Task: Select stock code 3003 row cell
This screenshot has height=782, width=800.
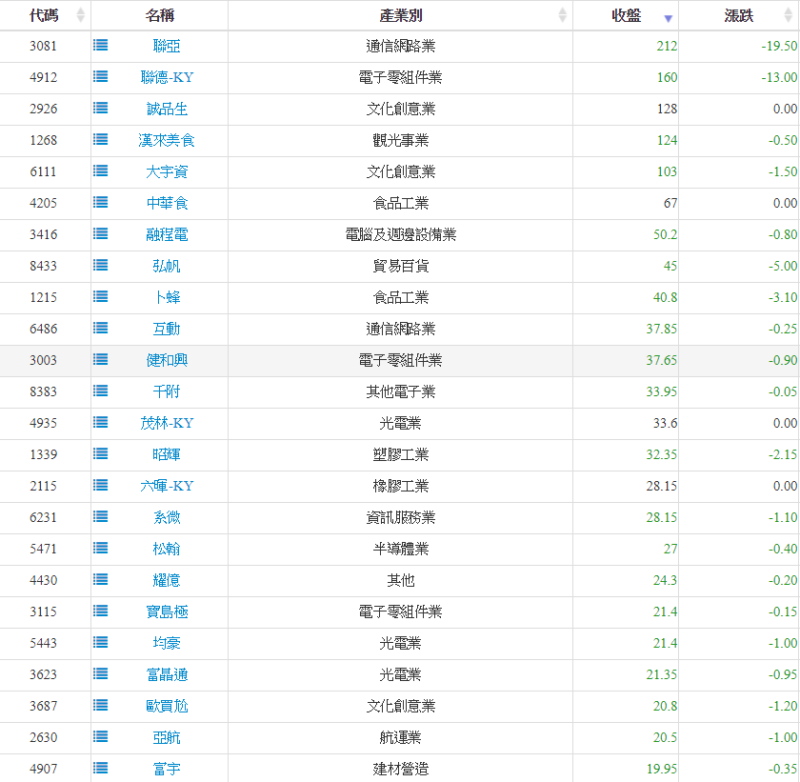Action: [x=44, y=360]
